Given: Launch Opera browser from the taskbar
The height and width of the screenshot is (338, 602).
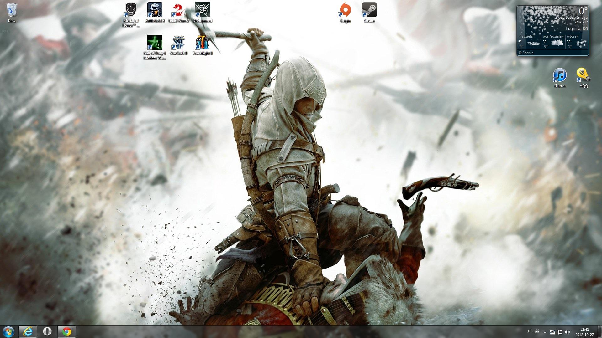Looking at the screenshot, I should (x=47, y=332).
